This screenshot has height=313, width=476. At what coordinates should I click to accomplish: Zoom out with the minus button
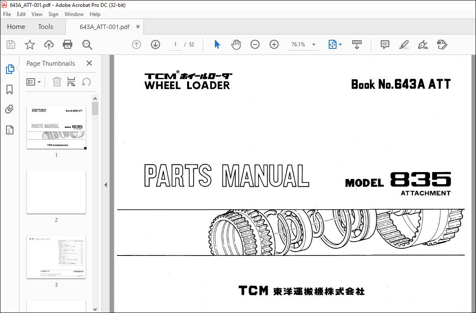coord(255,45)
